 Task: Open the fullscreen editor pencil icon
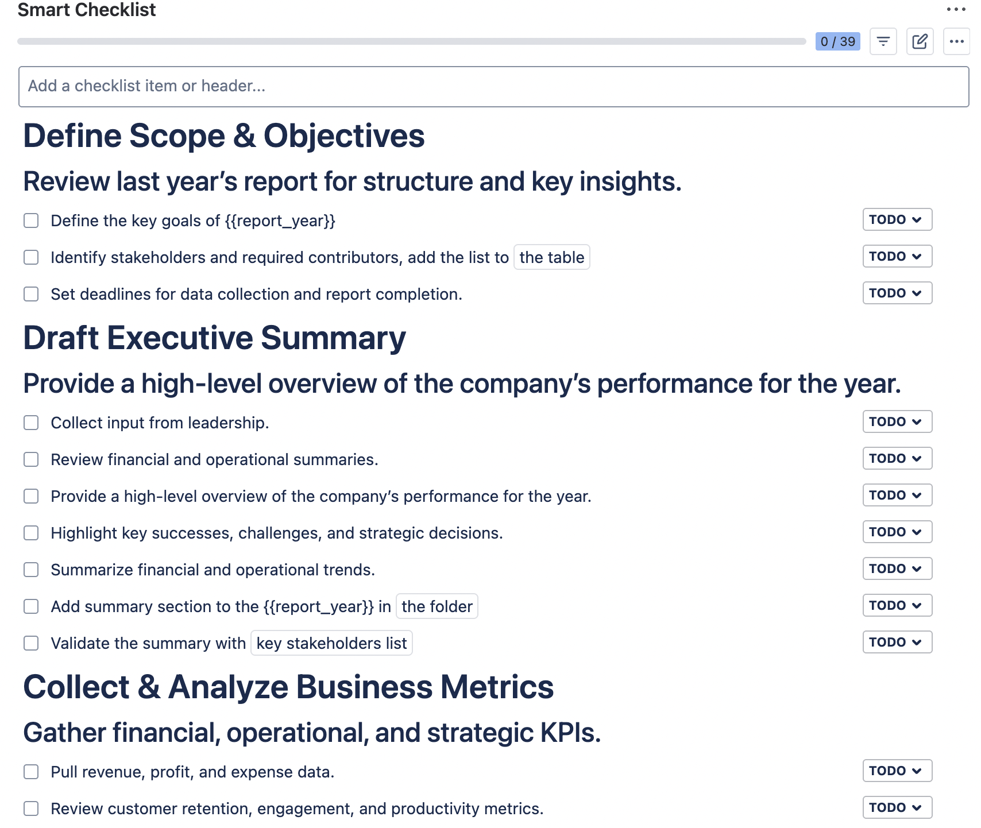920,41
